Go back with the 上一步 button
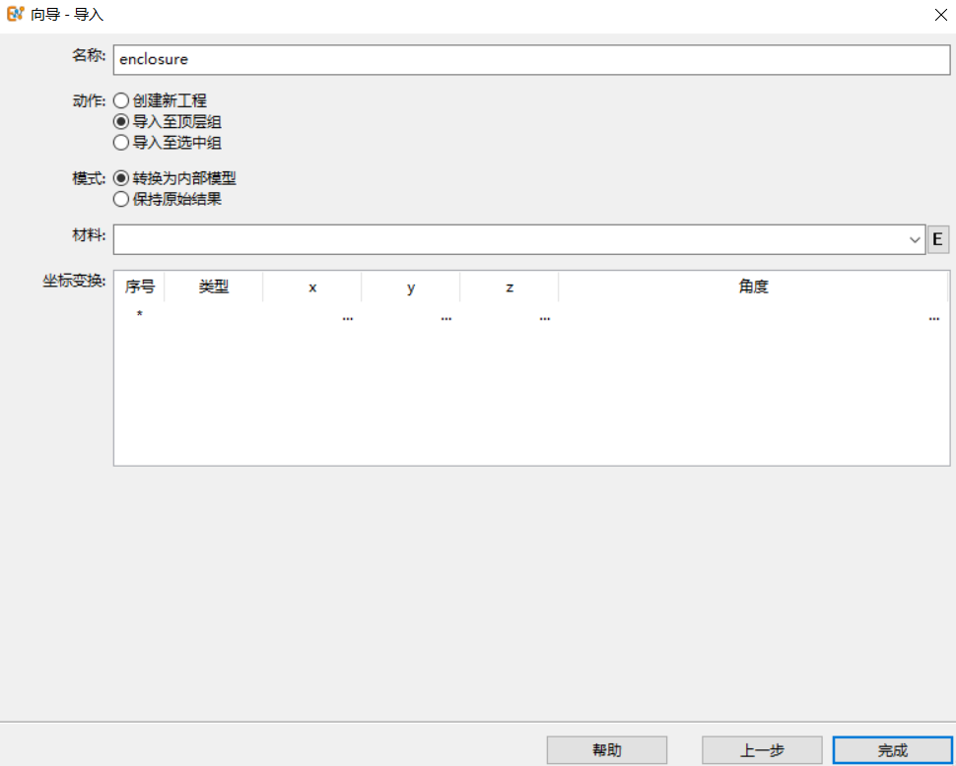Viewport: 956px width, 766px height. pos(762,749)
